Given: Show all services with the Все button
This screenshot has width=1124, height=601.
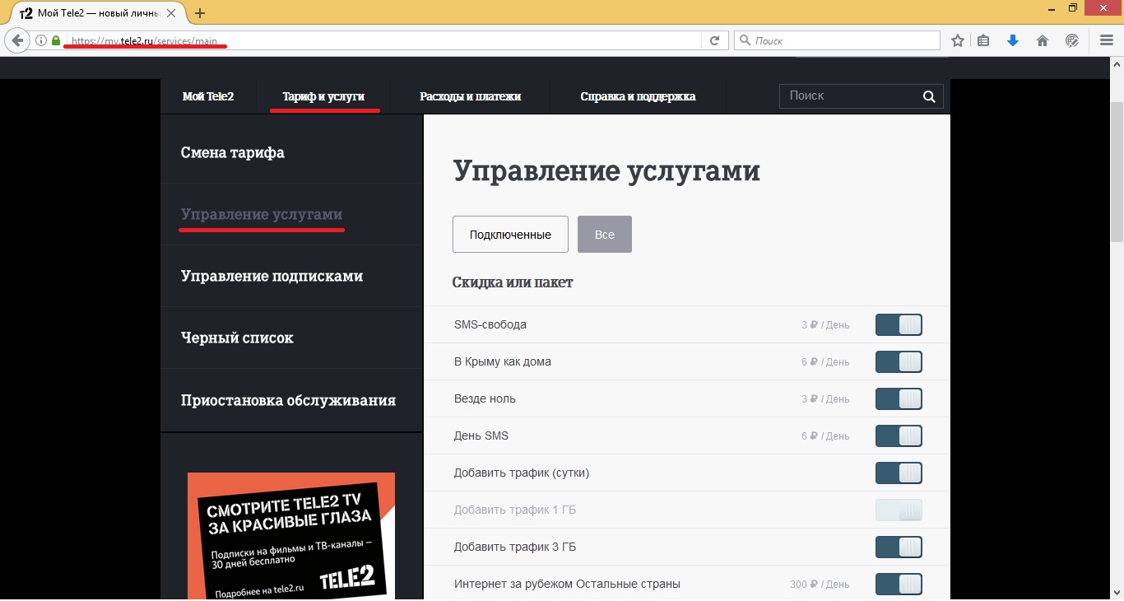Looking at the screenshot, I should [605, 234].
